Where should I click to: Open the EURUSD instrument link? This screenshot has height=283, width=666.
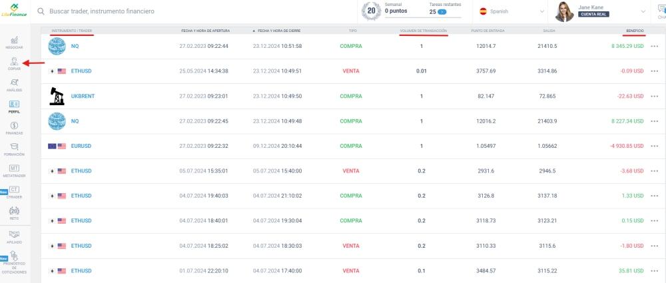(81, 146)
